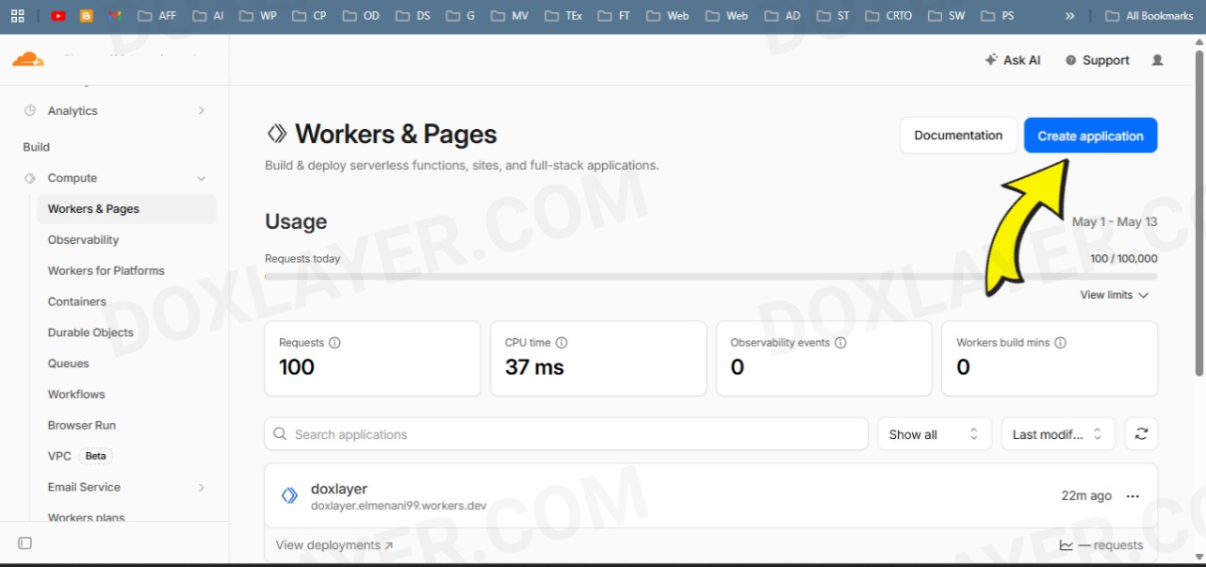The width and height of the screenshot is (1206, 567).
Task: Open View deployments link
Action: pyautogui.click(x=334, y=545)
